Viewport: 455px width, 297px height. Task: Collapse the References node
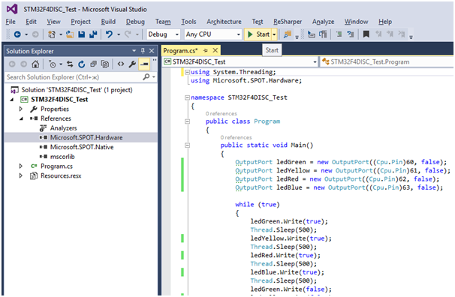click(21, 118)
